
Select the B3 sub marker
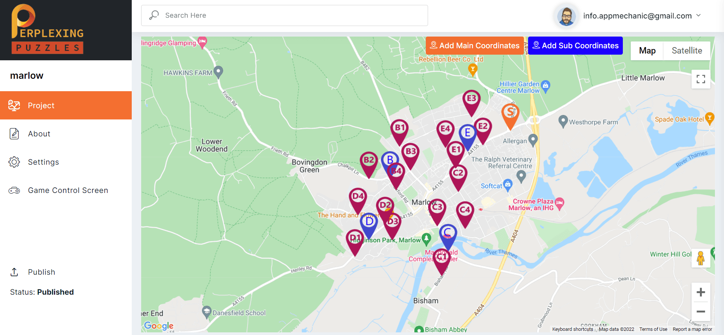click(x=410, y=156)
